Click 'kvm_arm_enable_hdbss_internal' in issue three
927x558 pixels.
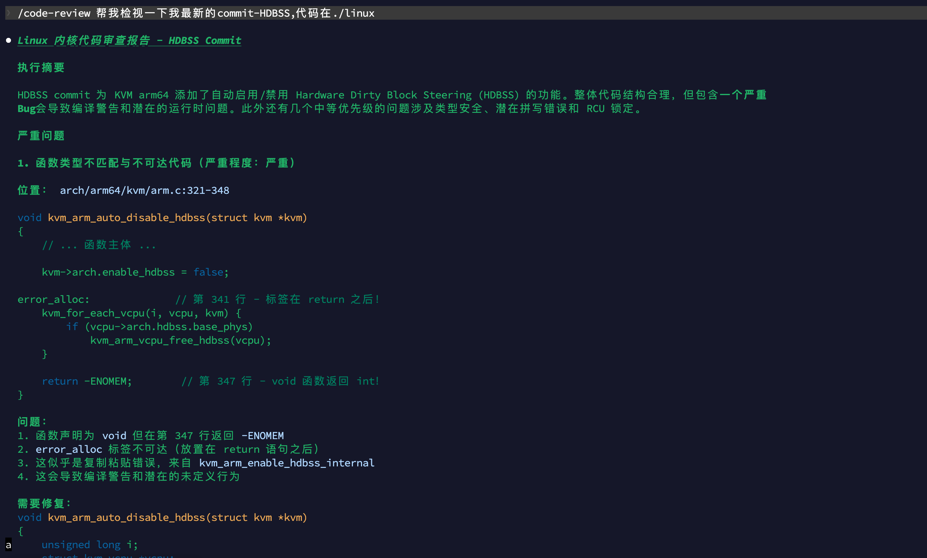286,463
